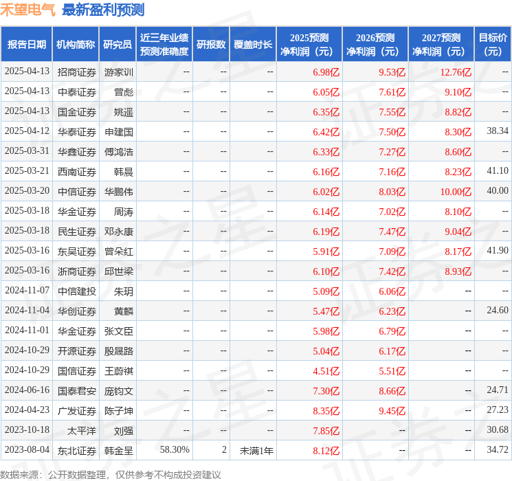This screenshot has width=512, height=481.
Task: Select the 12.76亿 forecast value
Action: pos(456,72)
